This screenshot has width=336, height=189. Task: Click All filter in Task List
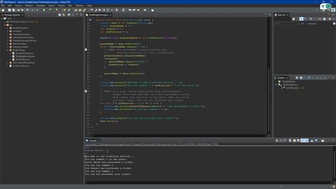(x=302, y=23)
